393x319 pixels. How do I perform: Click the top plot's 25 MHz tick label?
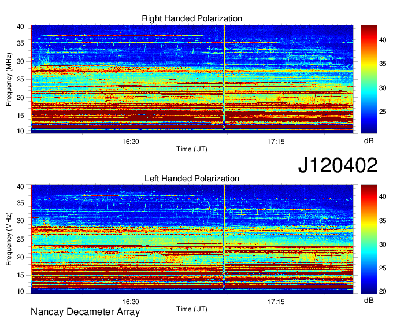click(x=20, y=79)
